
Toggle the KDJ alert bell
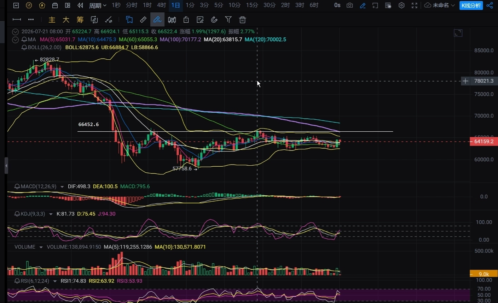click(x=17, y=214)
